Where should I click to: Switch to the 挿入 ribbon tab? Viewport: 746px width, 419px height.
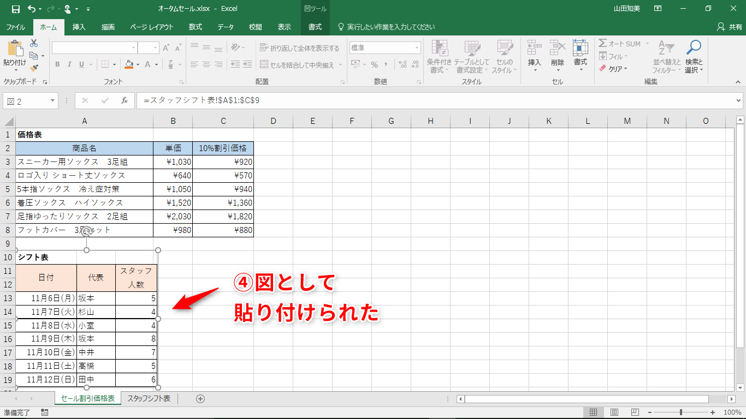tap(79, 27)
